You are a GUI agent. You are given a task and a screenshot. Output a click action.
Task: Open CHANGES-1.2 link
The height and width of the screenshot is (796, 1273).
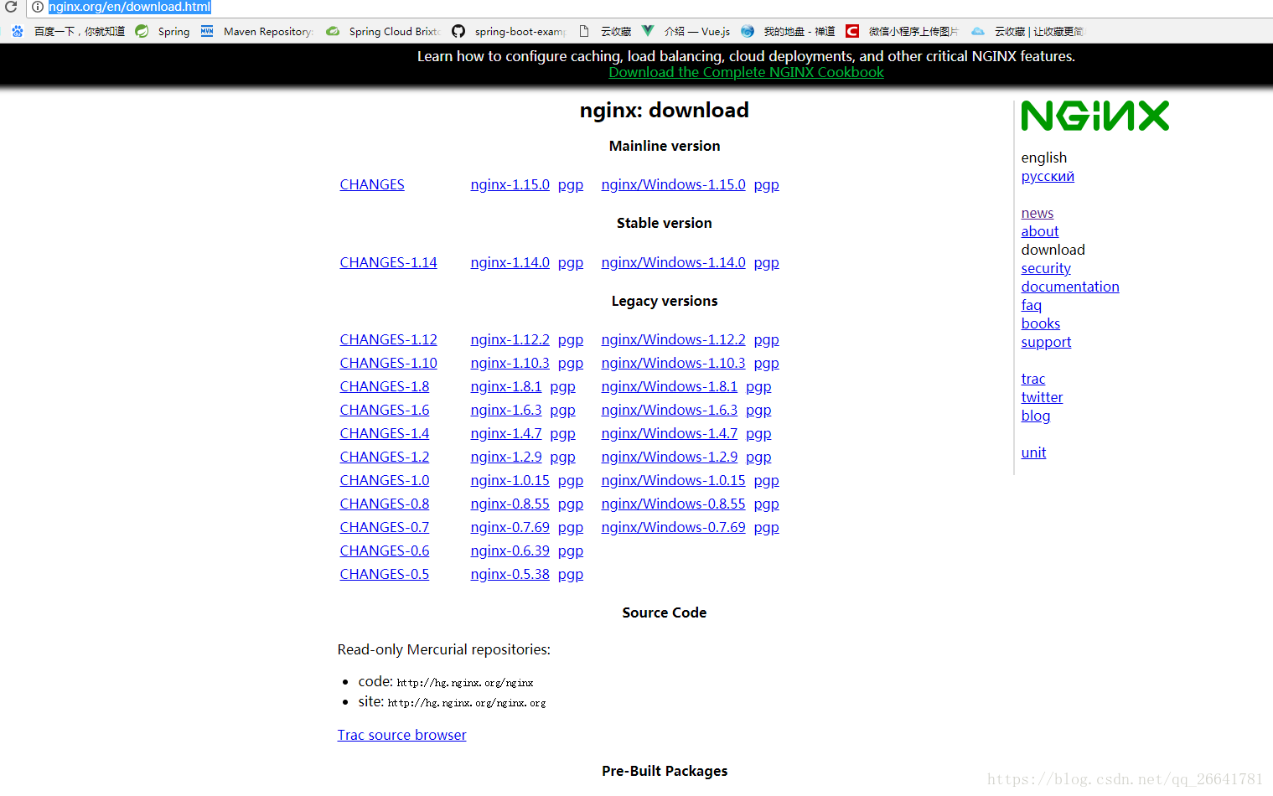(385, 457)
